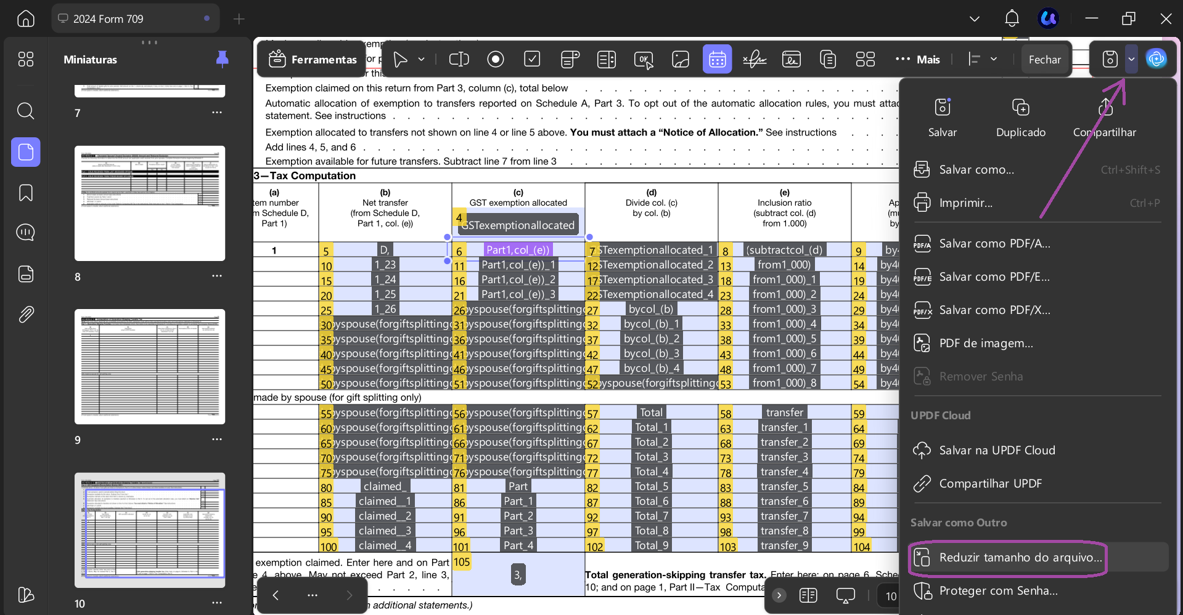Image resolution: width=1183 pixels, height=615 pixels.
Task: Select PDF de imagem... option
Action: tap(1038, 343)
